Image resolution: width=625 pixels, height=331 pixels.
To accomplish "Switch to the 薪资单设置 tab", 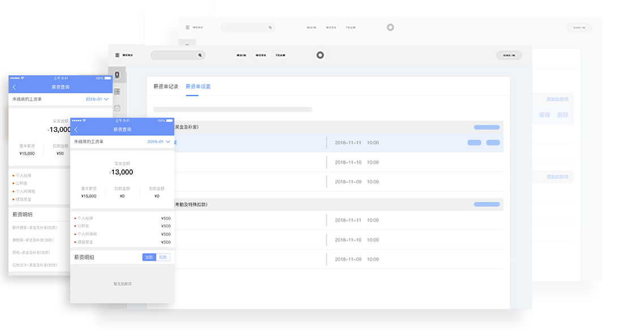I will point(198,87).
